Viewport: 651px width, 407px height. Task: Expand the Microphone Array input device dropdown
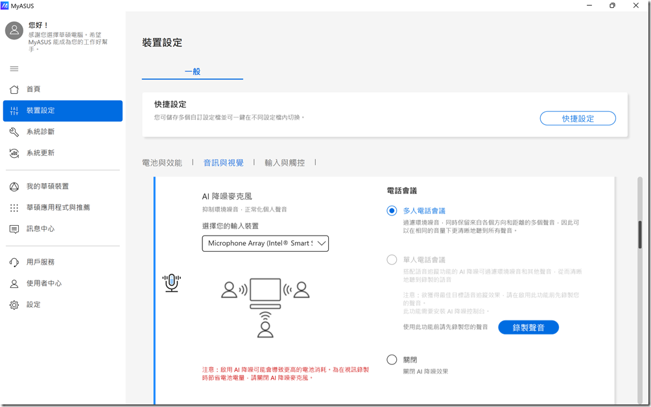click(265, 243)
